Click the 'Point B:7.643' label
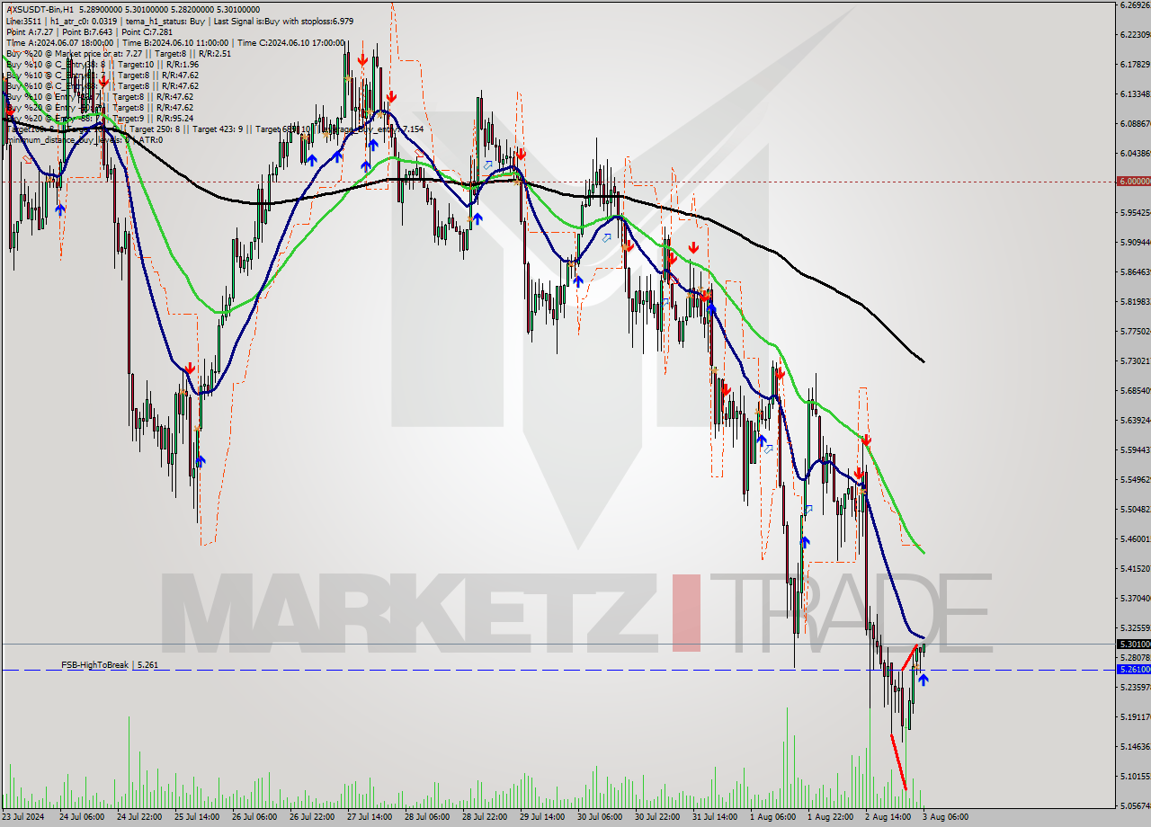Screen dimensions: 1151x827 [x=87, y=32]
